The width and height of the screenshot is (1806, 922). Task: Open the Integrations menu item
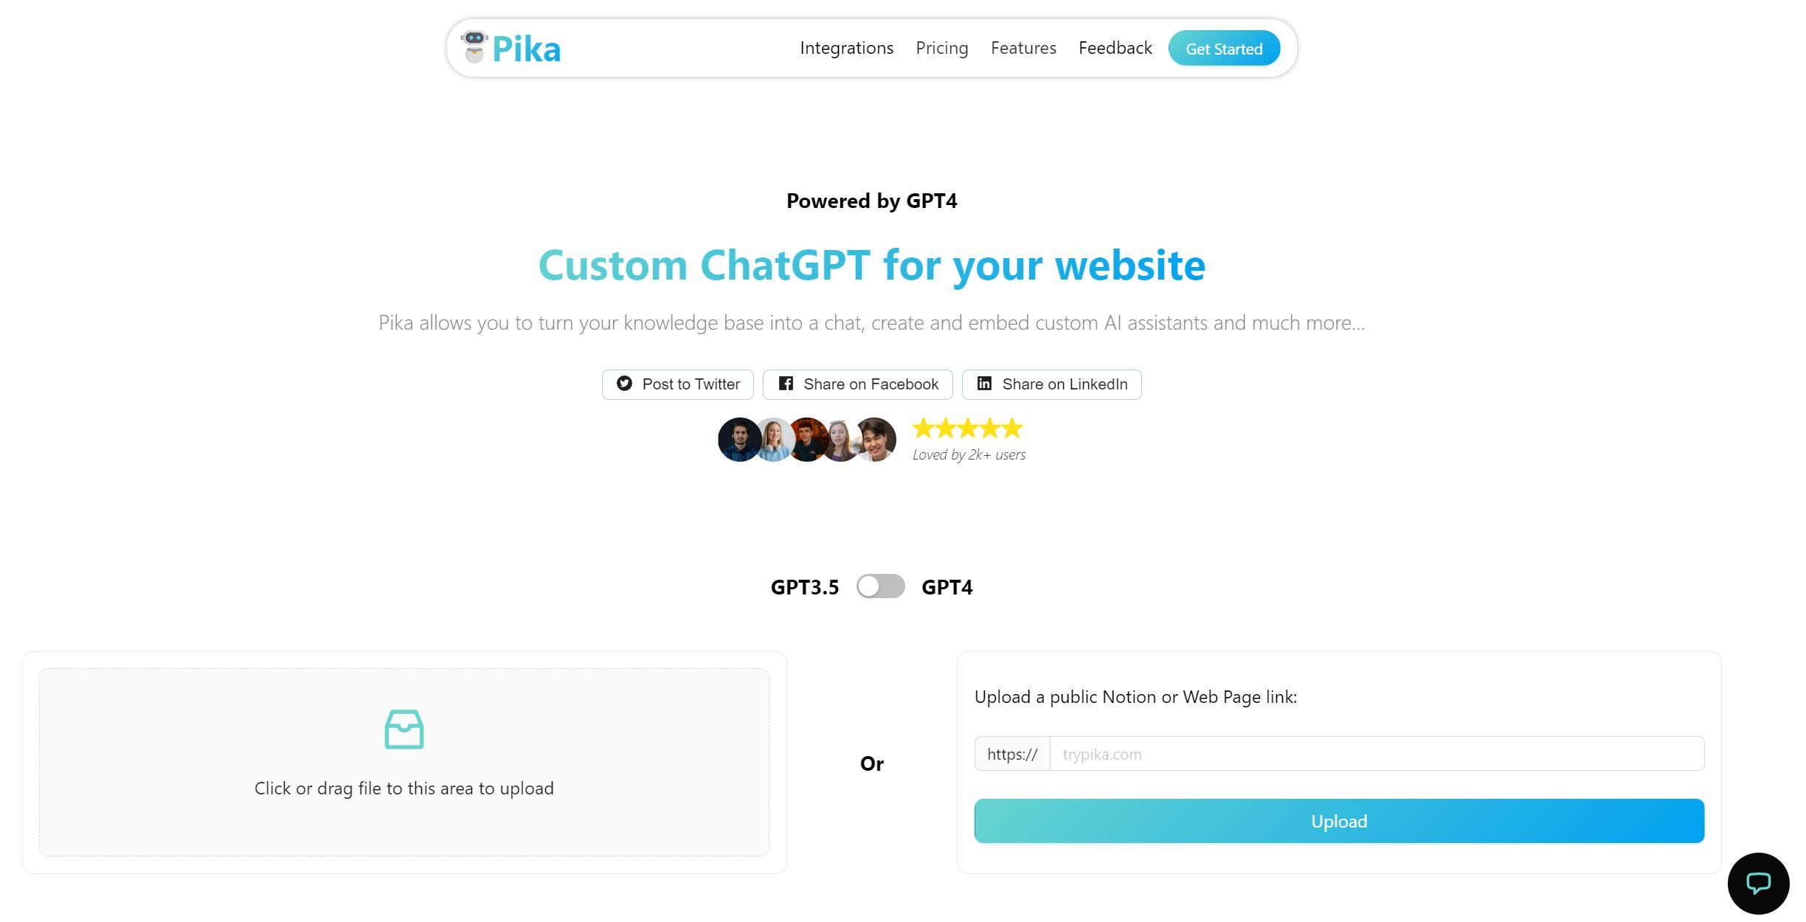click(x=847, y=47)
